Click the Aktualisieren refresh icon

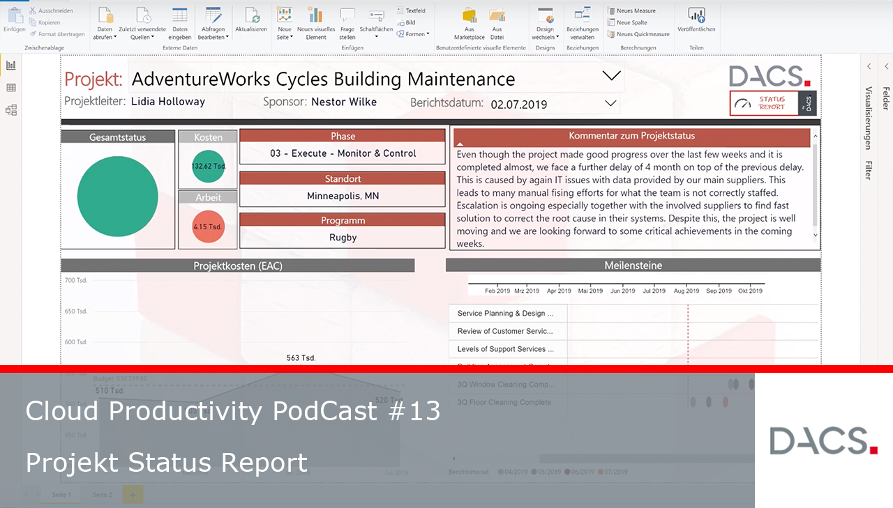click(251, 15)
